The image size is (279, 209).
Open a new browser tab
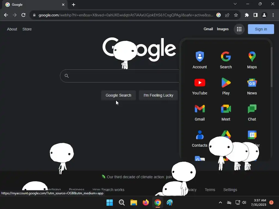click(74, 5)
